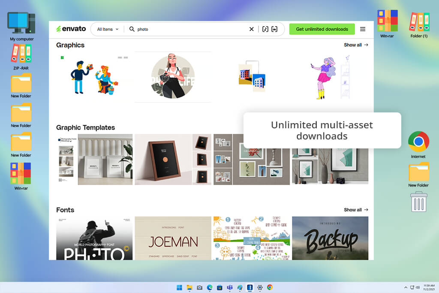
Task: Open the Win-rar icon under My computer column
Action: coord(21,176)
